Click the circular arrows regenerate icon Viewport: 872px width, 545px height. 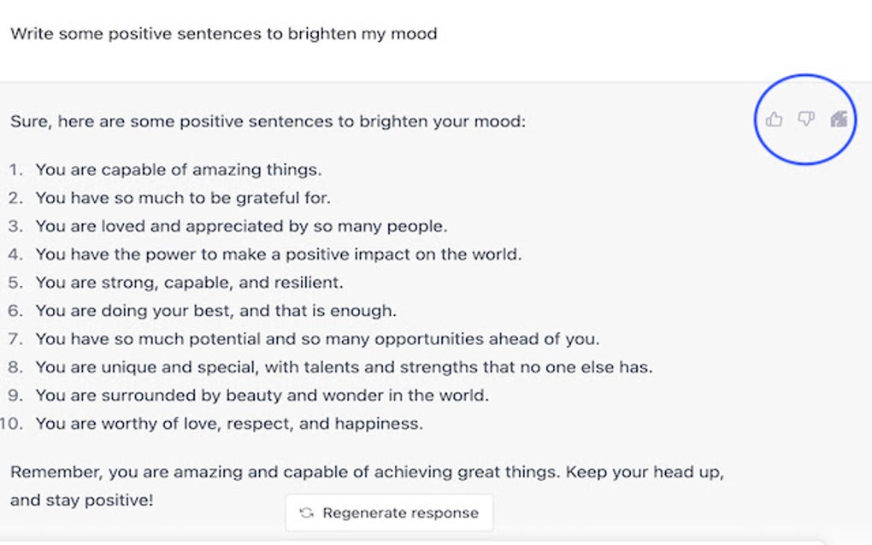pos(306,513)
